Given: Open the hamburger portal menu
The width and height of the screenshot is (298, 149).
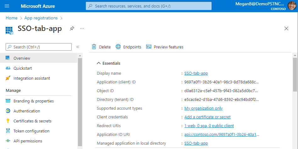Looking at the screenshot, I should coord(7,6).
